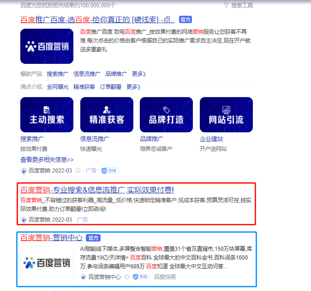Open 百度营销-营销中心 title link

click(x=51, y=238)
